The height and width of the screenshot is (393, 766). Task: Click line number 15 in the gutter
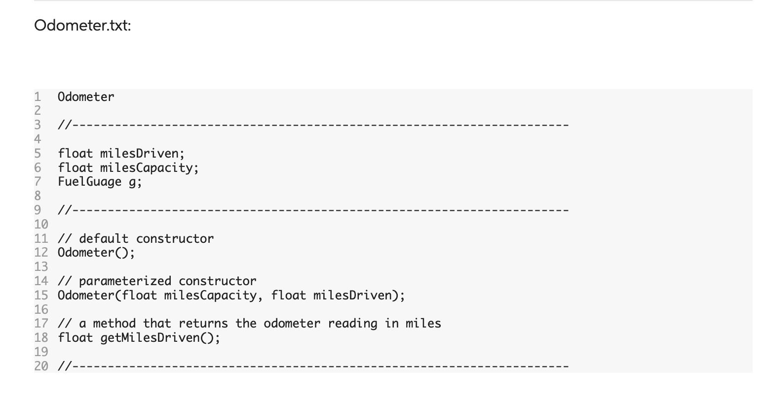tap(41, 295)
